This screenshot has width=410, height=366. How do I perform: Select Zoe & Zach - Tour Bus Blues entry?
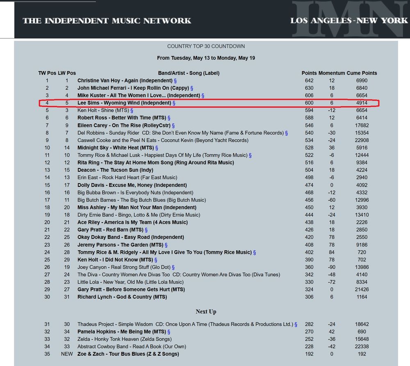128,354
